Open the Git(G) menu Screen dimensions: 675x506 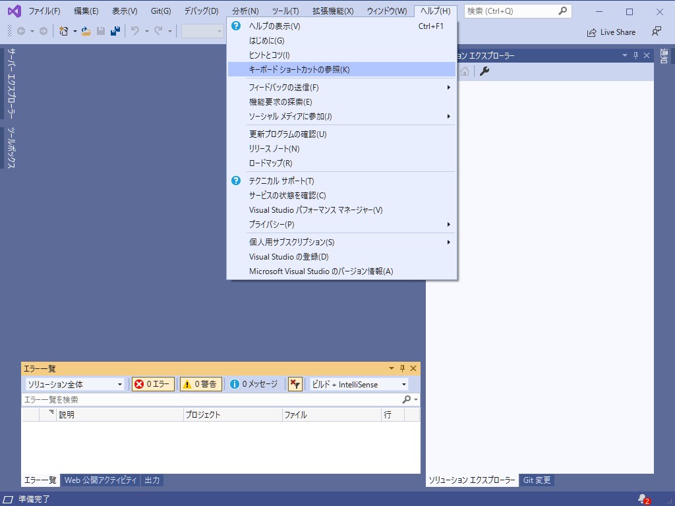161,11
